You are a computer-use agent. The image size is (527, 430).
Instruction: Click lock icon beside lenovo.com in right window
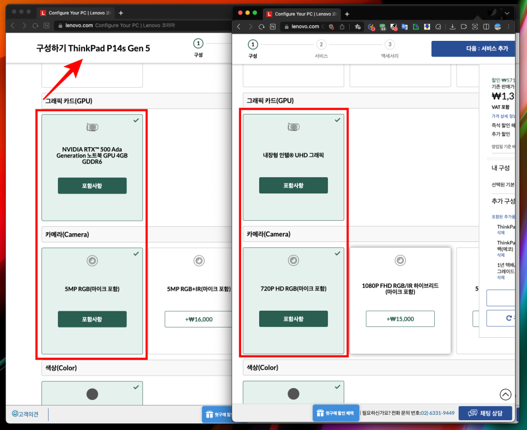[x=287, y=27]
